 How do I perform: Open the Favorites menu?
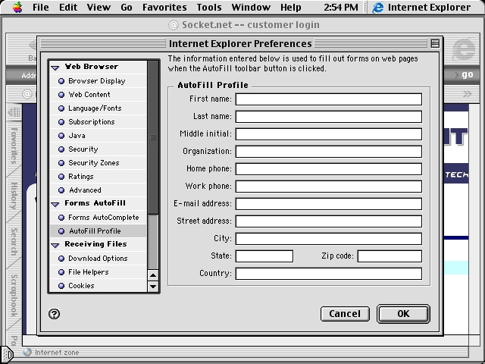(164, 7)
